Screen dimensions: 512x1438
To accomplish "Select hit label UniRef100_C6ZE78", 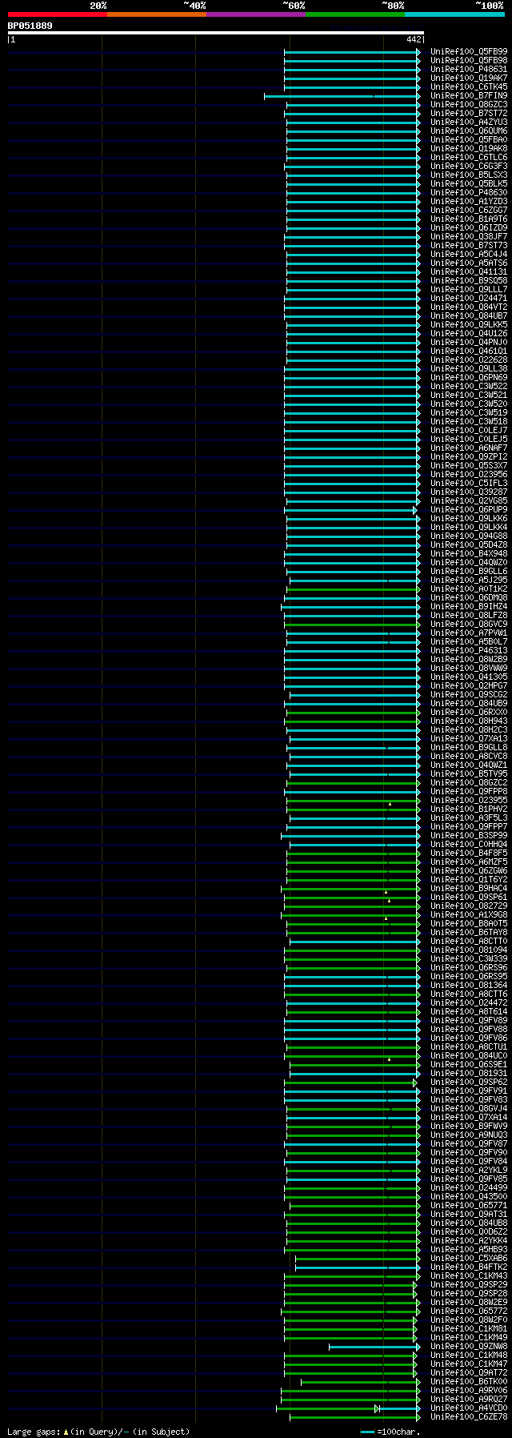I will coord(469,1416).
